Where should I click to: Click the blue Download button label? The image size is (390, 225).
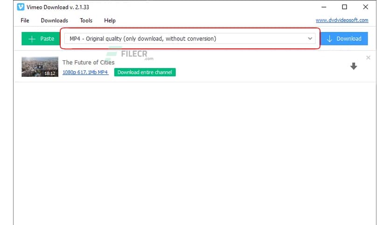point(349,39)
